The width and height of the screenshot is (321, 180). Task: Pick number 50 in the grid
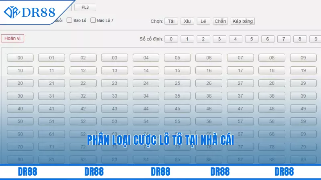pyautogui.click(x=20, y=122)
